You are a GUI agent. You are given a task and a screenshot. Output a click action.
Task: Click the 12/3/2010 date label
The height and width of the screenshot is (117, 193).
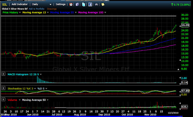coord(173,113)
